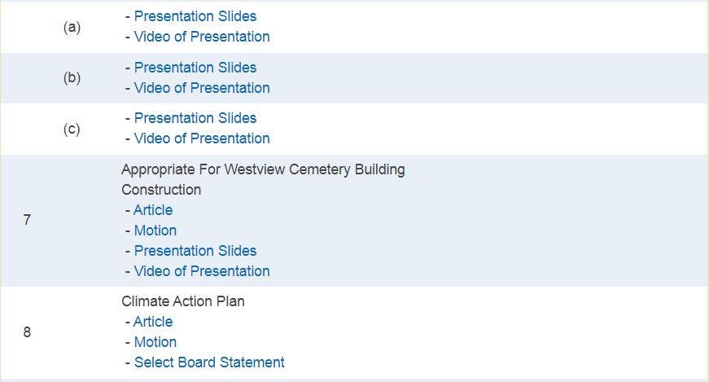Open Presentation Slides link in row (a)

195,16
